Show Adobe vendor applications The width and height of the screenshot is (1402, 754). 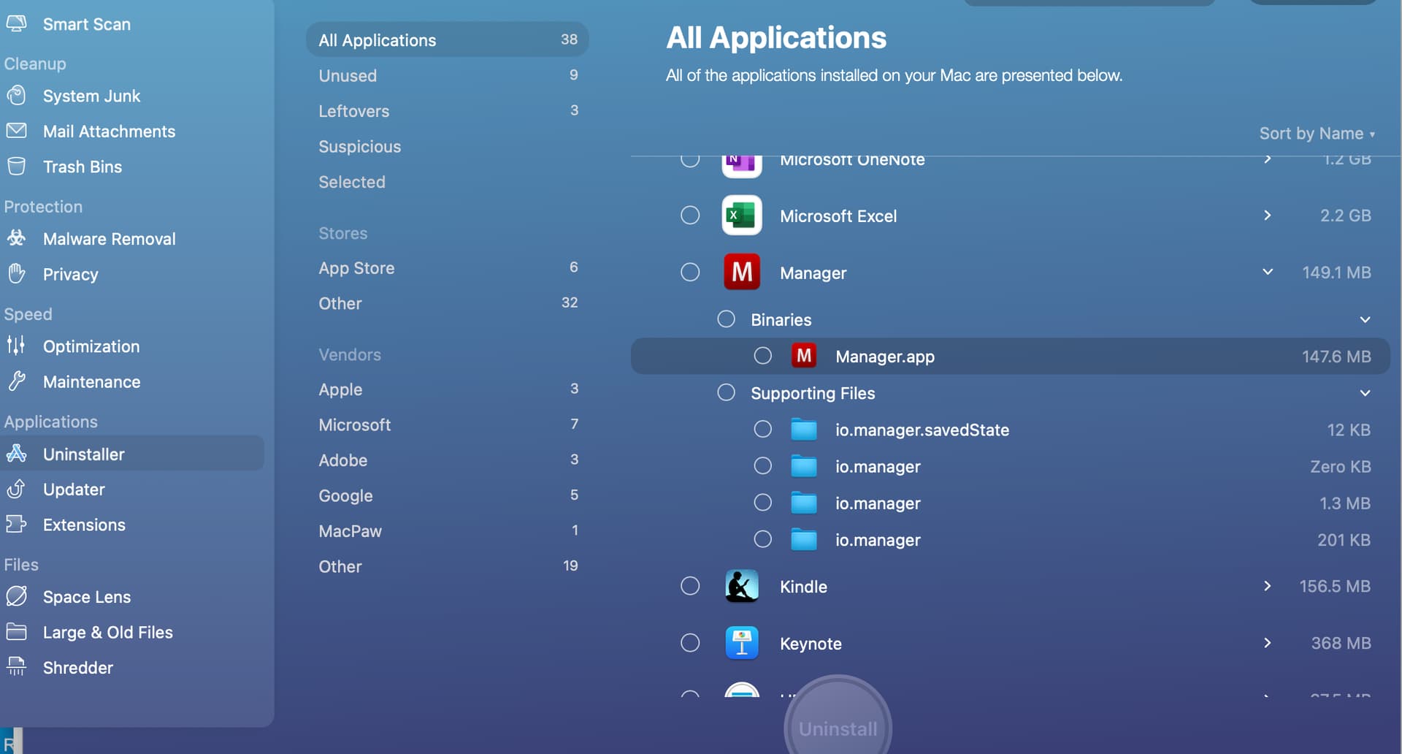[448, 460]
